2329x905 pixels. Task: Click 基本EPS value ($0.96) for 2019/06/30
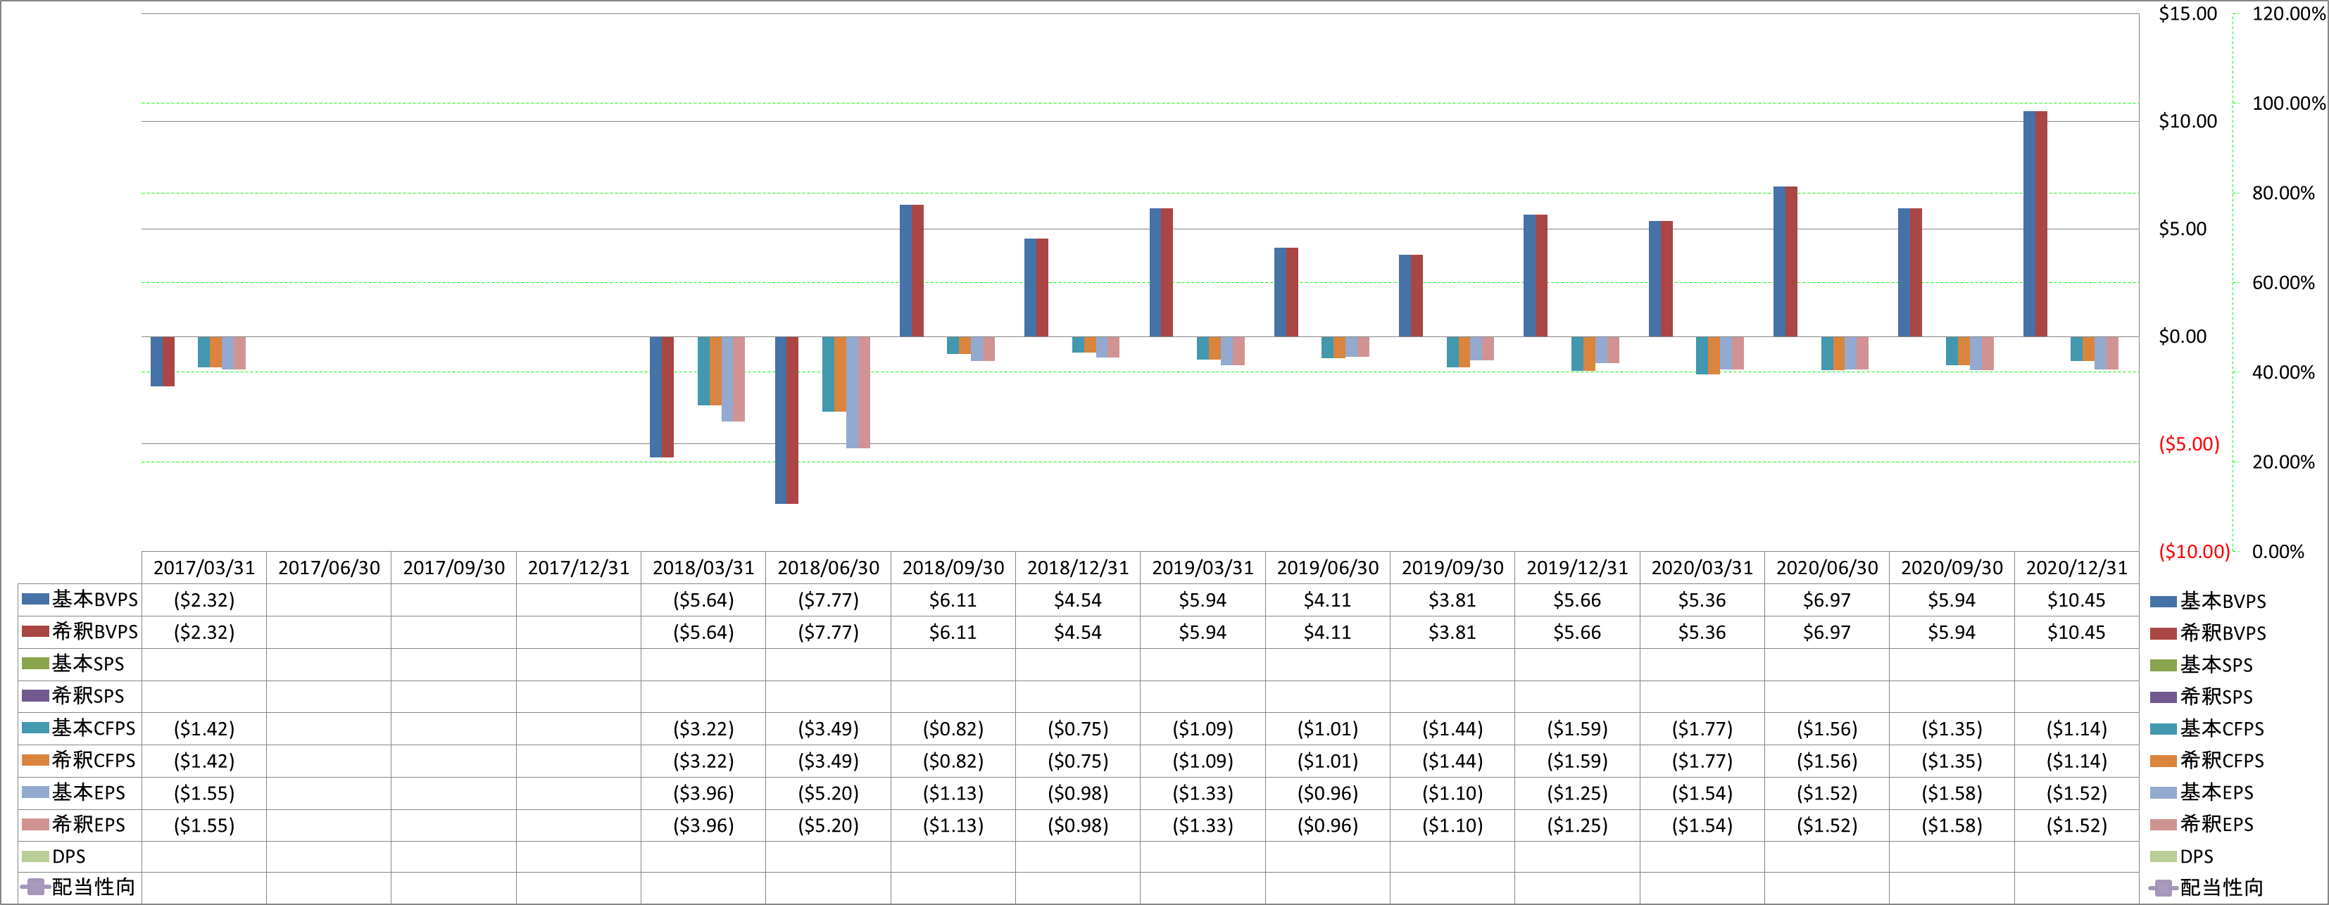click(1327, 794)
